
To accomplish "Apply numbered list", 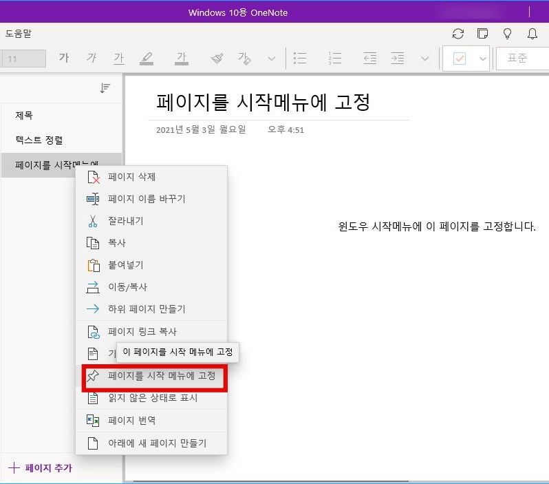I will [335, 59].
